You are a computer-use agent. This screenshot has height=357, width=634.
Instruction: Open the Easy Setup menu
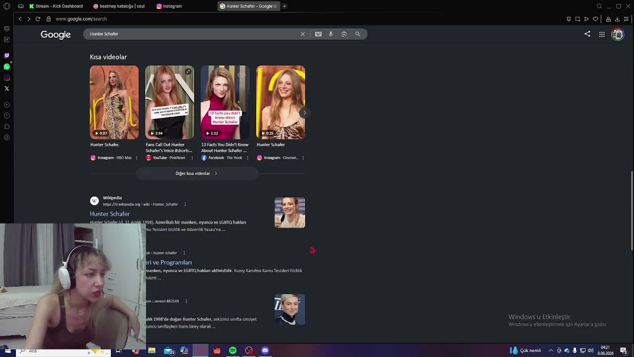tap(626, 19)
